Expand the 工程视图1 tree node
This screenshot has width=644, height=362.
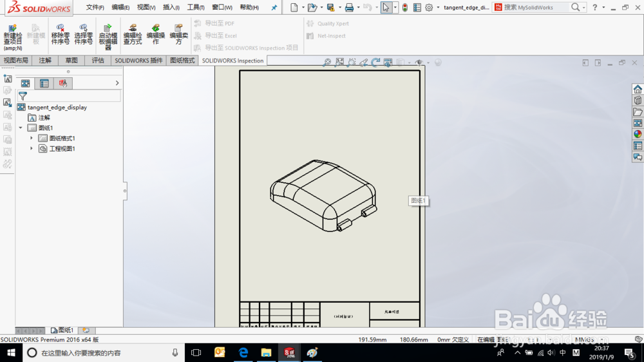point(31,148)
